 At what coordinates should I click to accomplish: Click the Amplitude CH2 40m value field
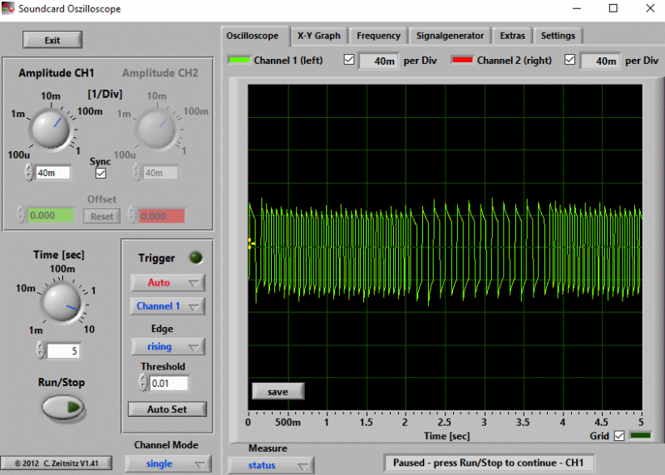(160, 173)
